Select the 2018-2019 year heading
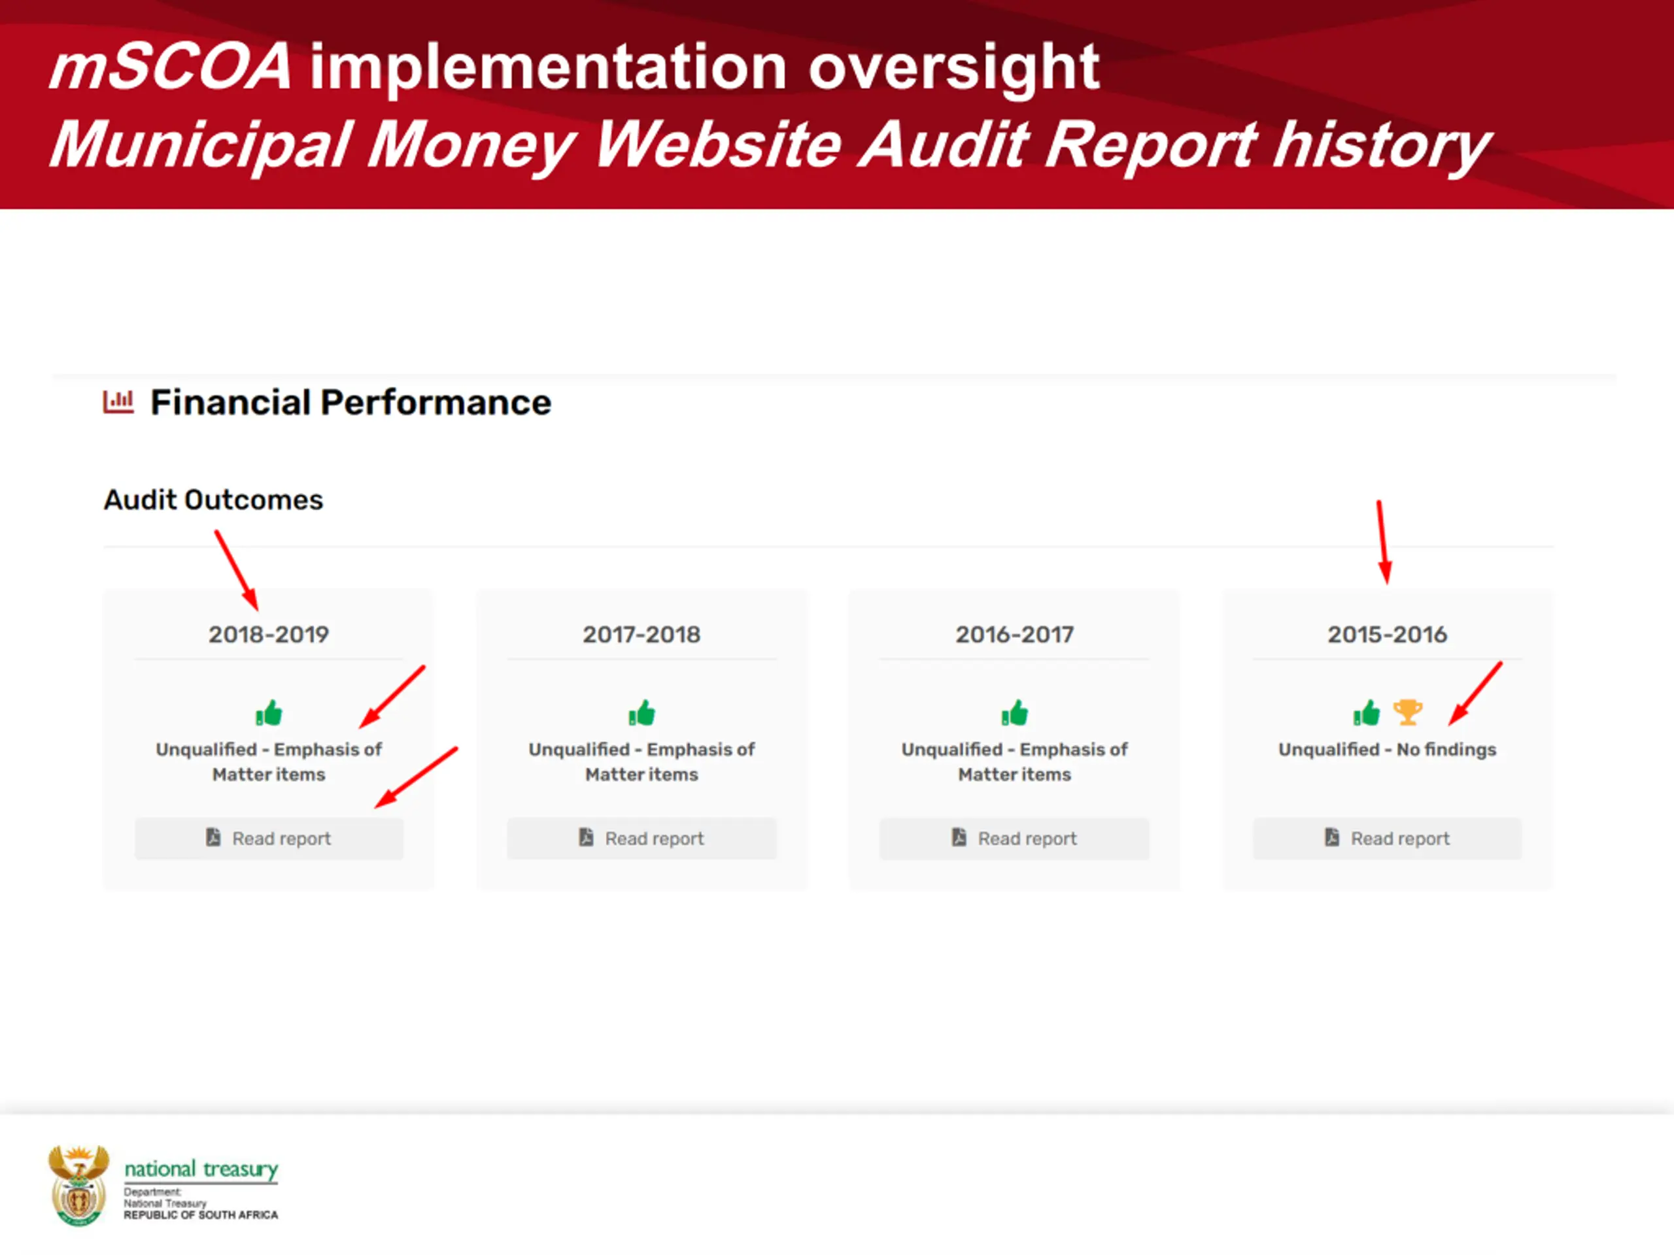 (x=269, y=634)
